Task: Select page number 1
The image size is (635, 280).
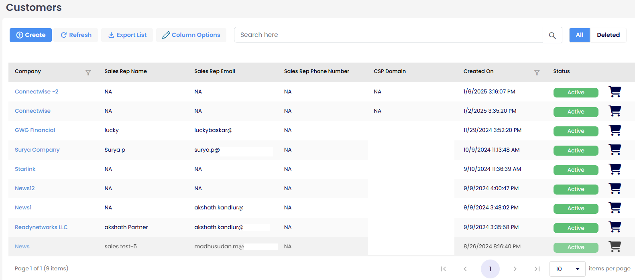Action: click(x=490, y=269)
